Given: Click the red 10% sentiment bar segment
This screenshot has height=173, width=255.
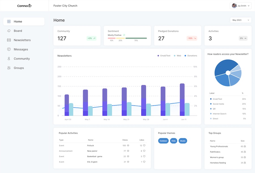Looking at the screenshot, I should [x=112, y=38].
